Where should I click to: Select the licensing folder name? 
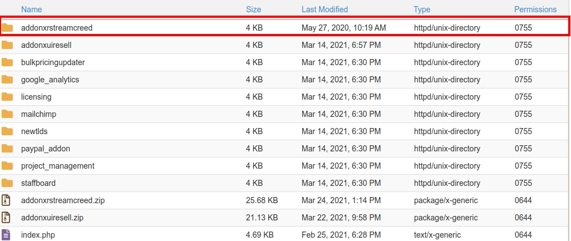pos(36,97)
